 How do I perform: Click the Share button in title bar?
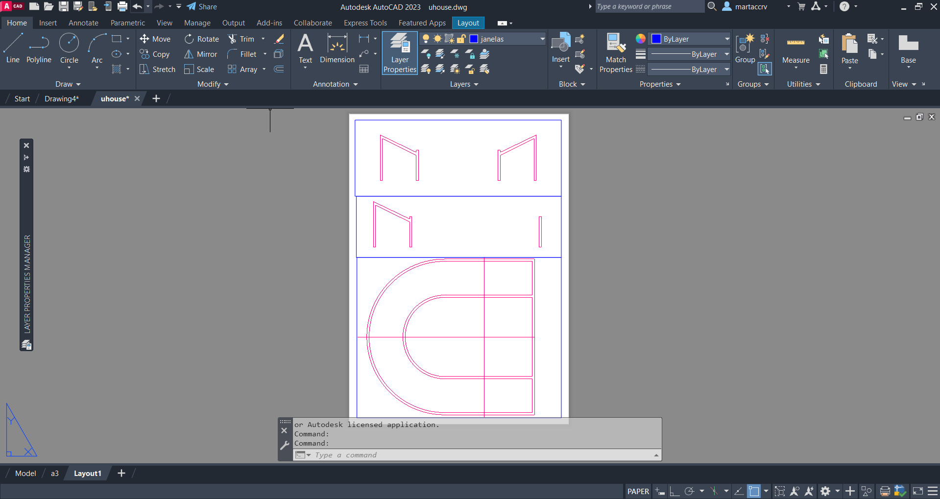(202, 7)
